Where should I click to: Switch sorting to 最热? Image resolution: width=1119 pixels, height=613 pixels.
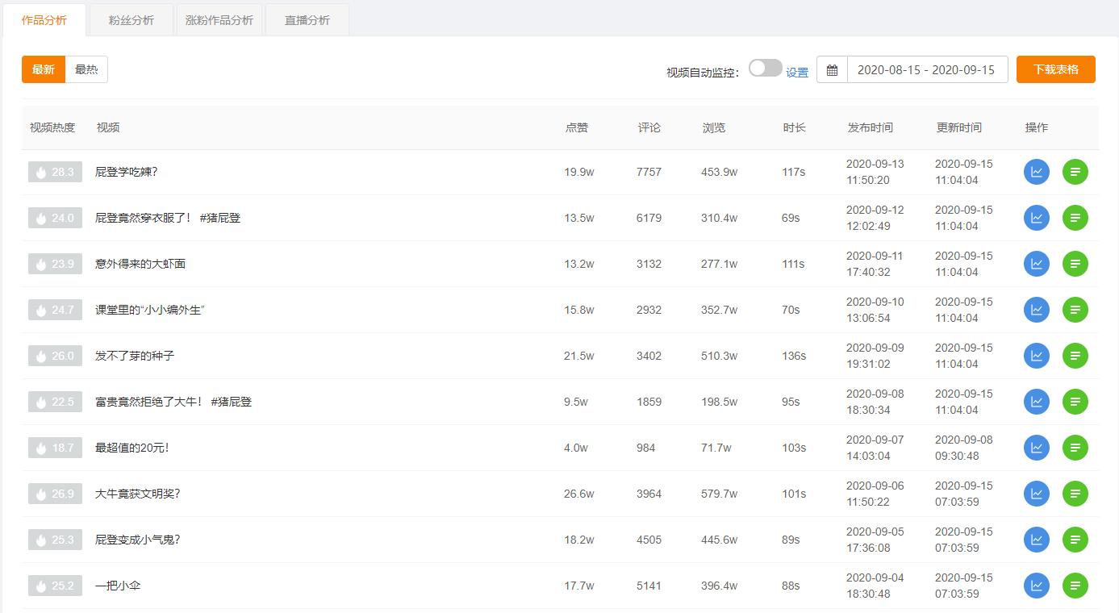(x=86, y=69)
